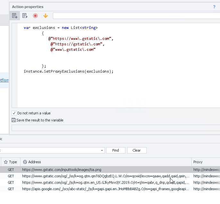The height and width of the screenshot is (204, 220).
Task: Click the Clear button
Action: tap(137, 150)
